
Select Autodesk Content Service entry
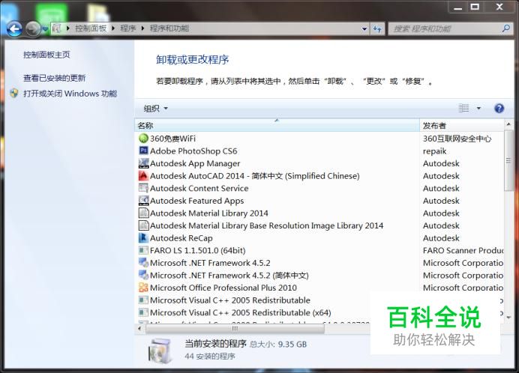pos(199,188)
